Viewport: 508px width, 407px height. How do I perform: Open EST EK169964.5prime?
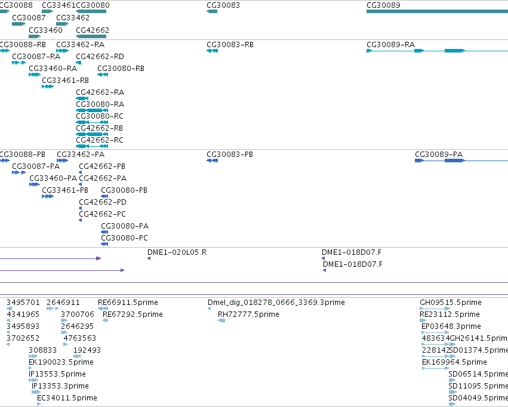coord(436,368)
